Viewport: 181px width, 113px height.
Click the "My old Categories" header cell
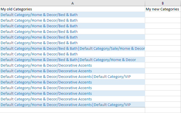pos(72,9)
